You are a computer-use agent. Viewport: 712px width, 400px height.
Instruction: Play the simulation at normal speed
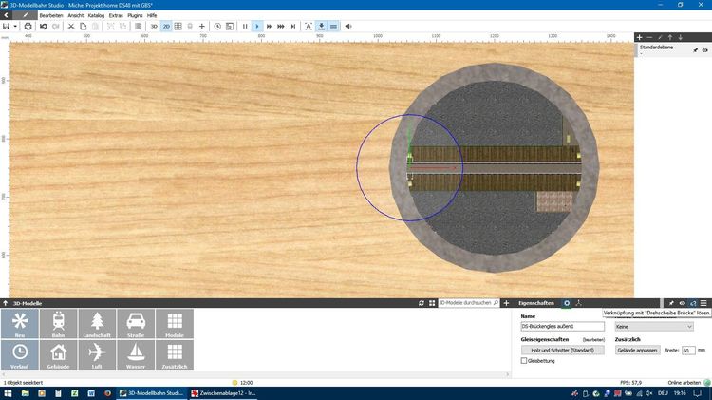pos(257,27)
